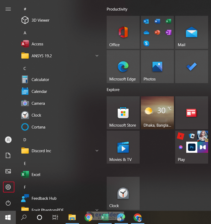Open the Photos tile

coord(157,66)
